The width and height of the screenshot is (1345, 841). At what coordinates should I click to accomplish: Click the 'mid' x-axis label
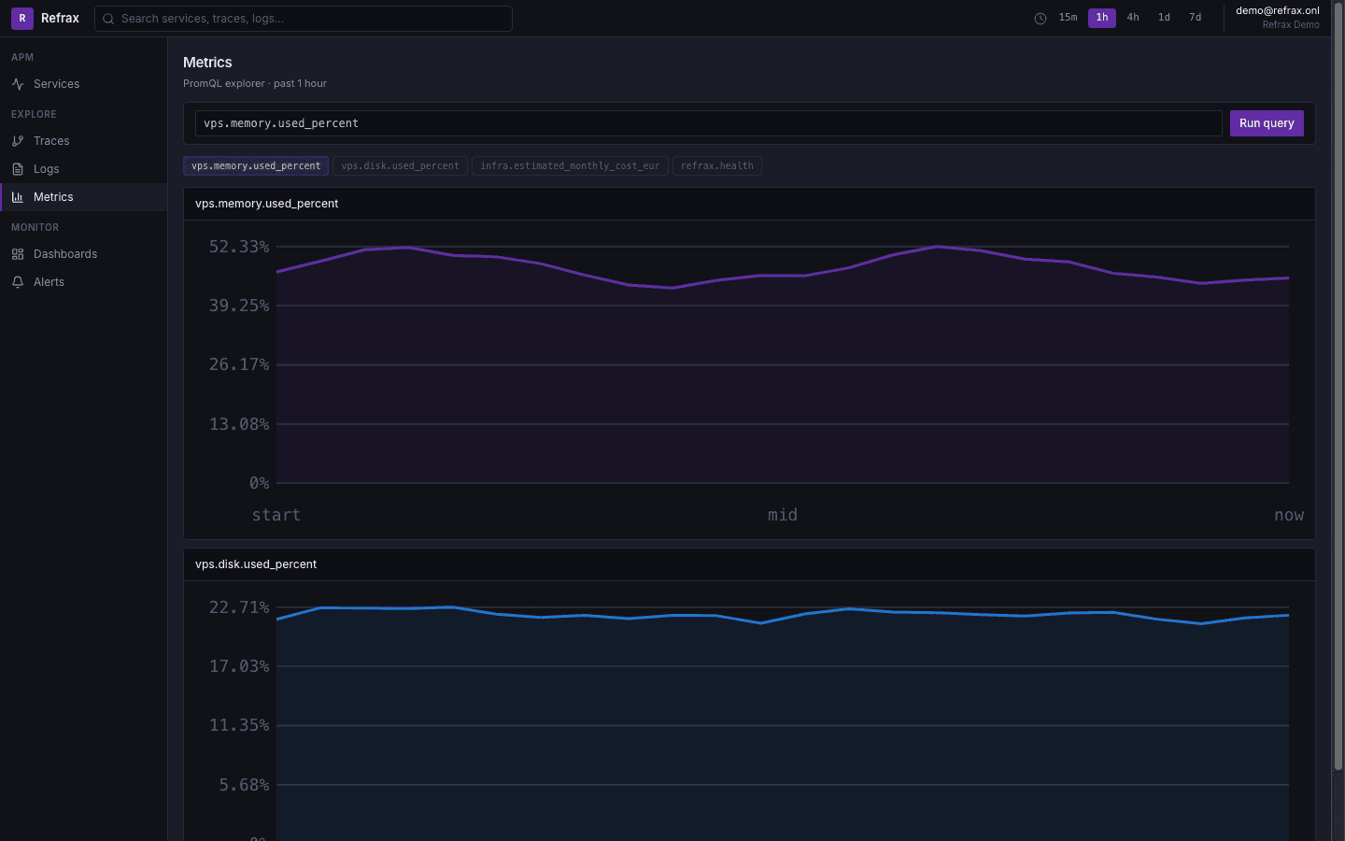(x=783, y=515)
